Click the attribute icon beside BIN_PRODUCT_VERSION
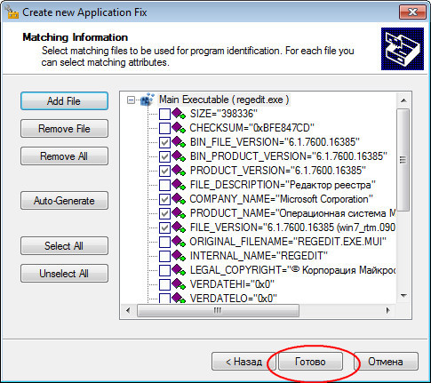The height and width of the screenshot is (383, 431). 179,156
